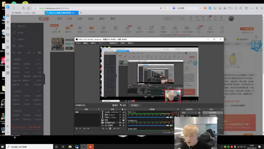Add a new scene with the plus icon
The image size is (264, 149).
click(x=77, y=128)
